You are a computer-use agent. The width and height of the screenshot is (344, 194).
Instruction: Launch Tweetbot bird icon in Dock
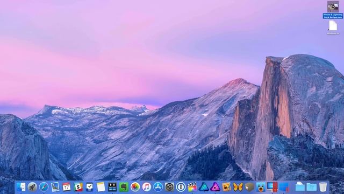tap(261, 187)
